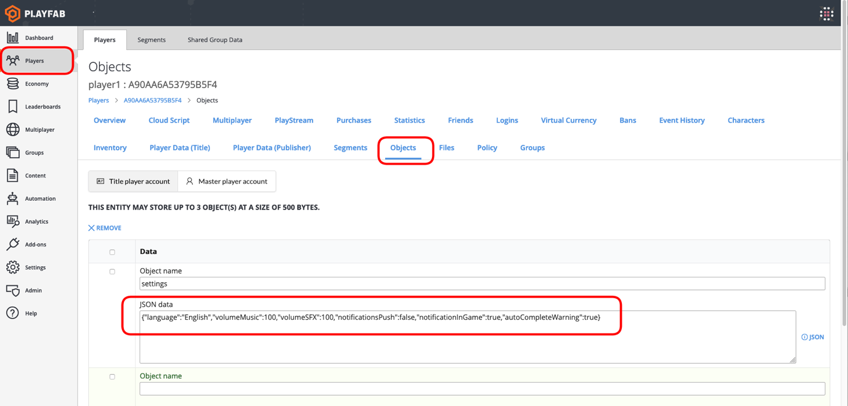Open the Event History tab
Screen dimensions: 848x406
click(x=682, y=120)
